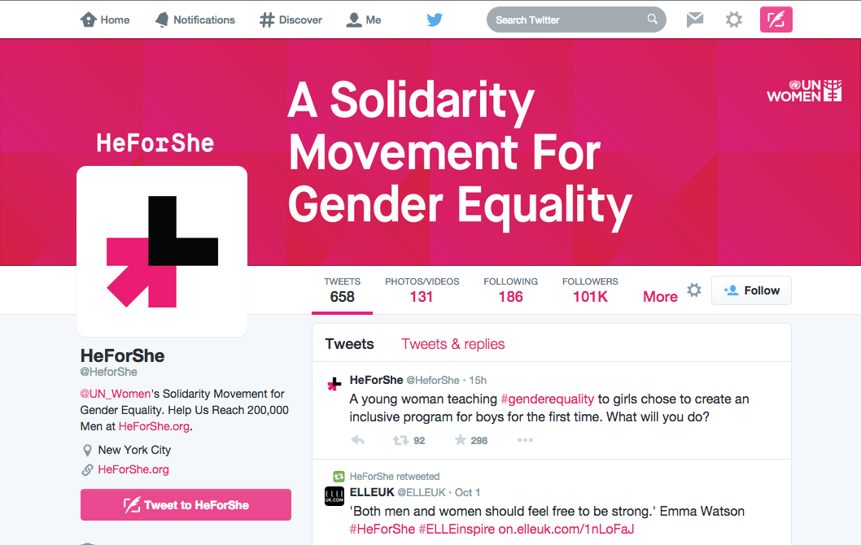Open the Notifications menu item

coord(194,20)
